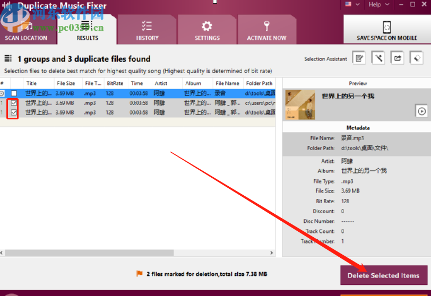Click the album art thumbnail in Preview

pyautogui.click(x=300, y=105)
